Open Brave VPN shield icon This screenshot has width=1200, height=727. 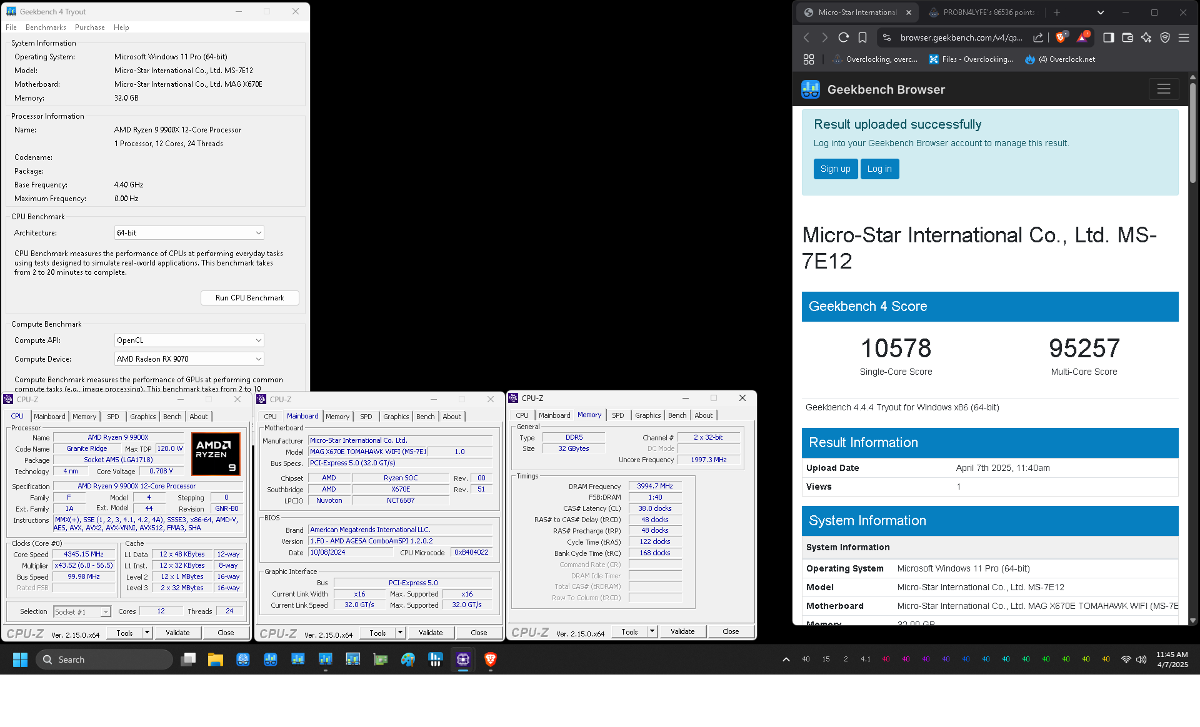tap(1165, 38)
